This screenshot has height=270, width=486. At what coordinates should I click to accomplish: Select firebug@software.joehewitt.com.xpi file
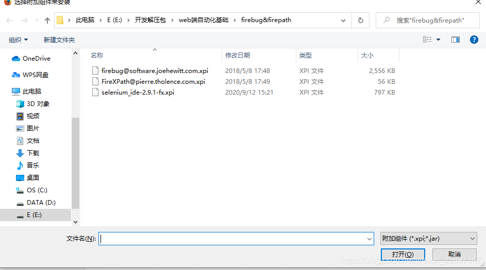click(x=155, y=71)
